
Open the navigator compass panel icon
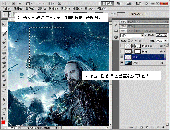(116, 25)
